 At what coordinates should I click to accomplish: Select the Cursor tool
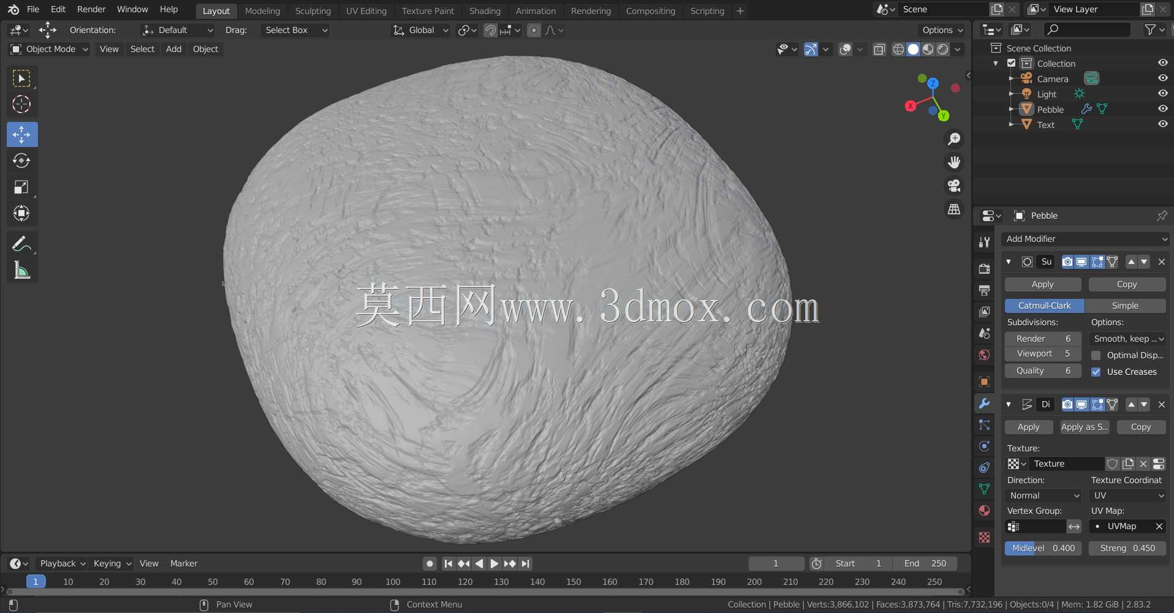21,105
